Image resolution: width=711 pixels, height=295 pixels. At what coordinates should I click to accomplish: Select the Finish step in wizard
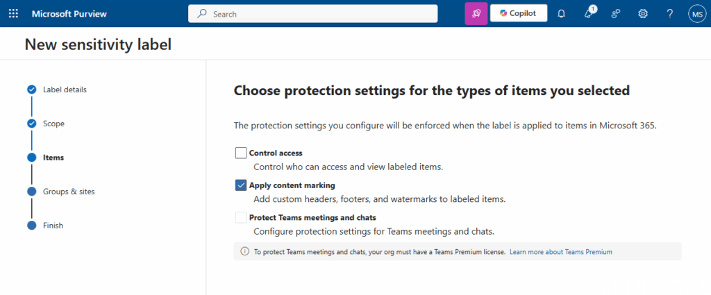tap(53, 226)
